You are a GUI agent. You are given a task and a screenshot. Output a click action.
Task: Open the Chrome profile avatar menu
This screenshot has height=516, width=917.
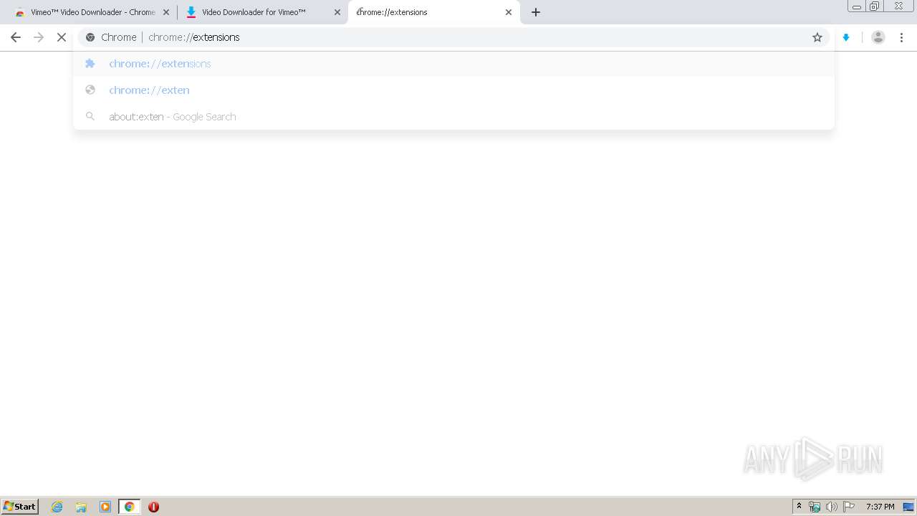[x=878, y=37]
